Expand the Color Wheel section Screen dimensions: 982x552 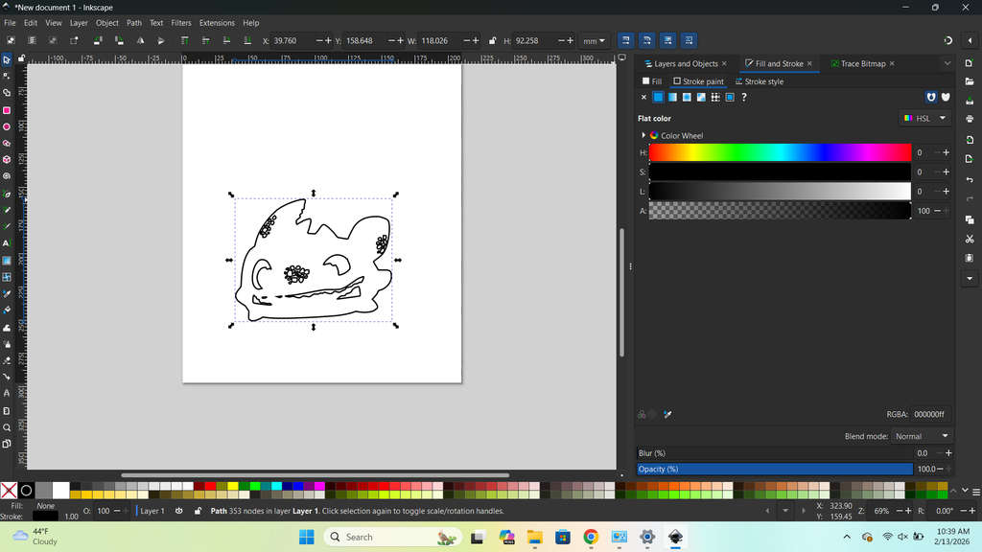(x=643, y=135)
